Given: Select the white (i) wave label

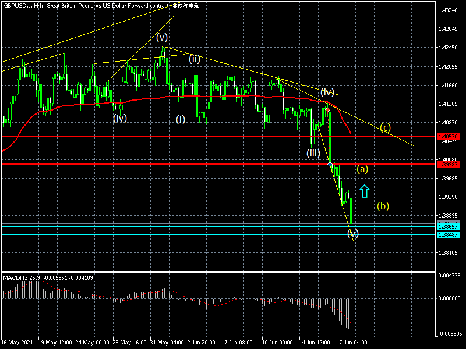Looking at the screenshot, I should pos(181,119).
